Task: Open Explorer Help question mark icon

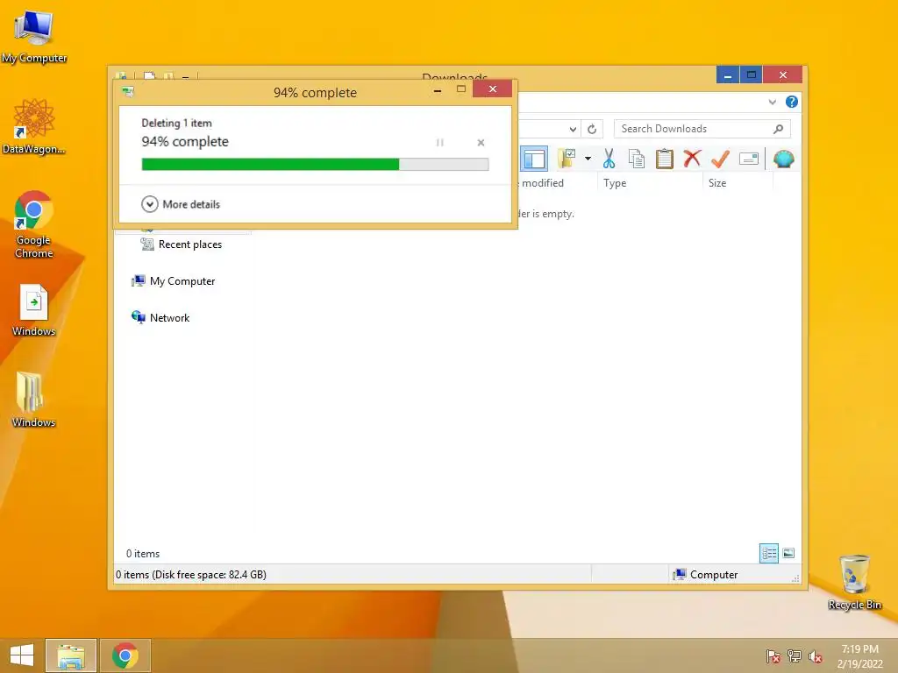Action: [792, 102]
